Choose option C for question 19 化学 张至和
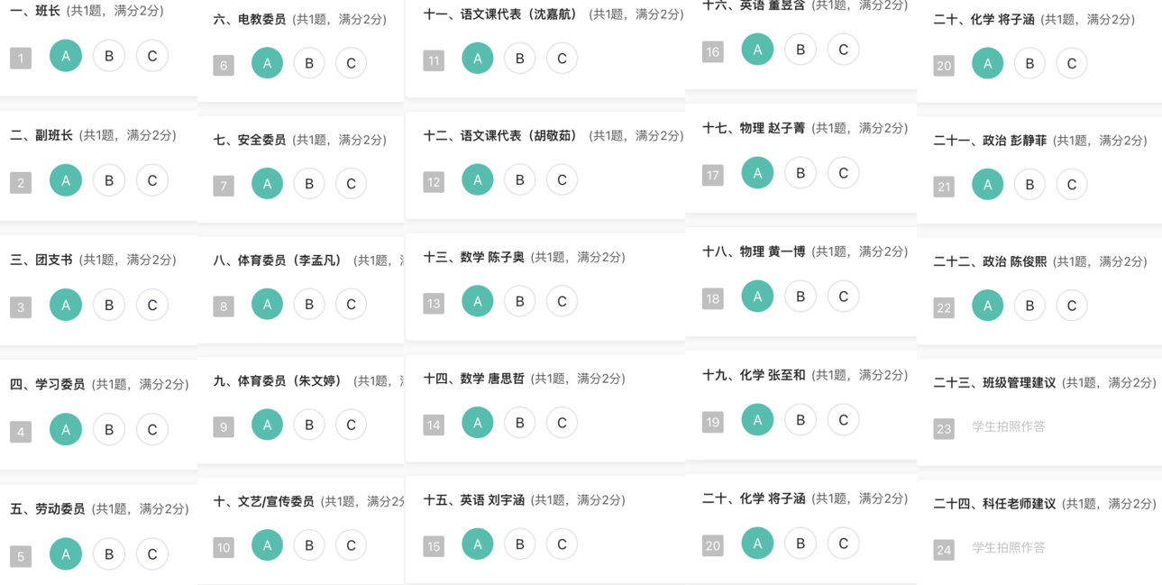 pos(843,420)
